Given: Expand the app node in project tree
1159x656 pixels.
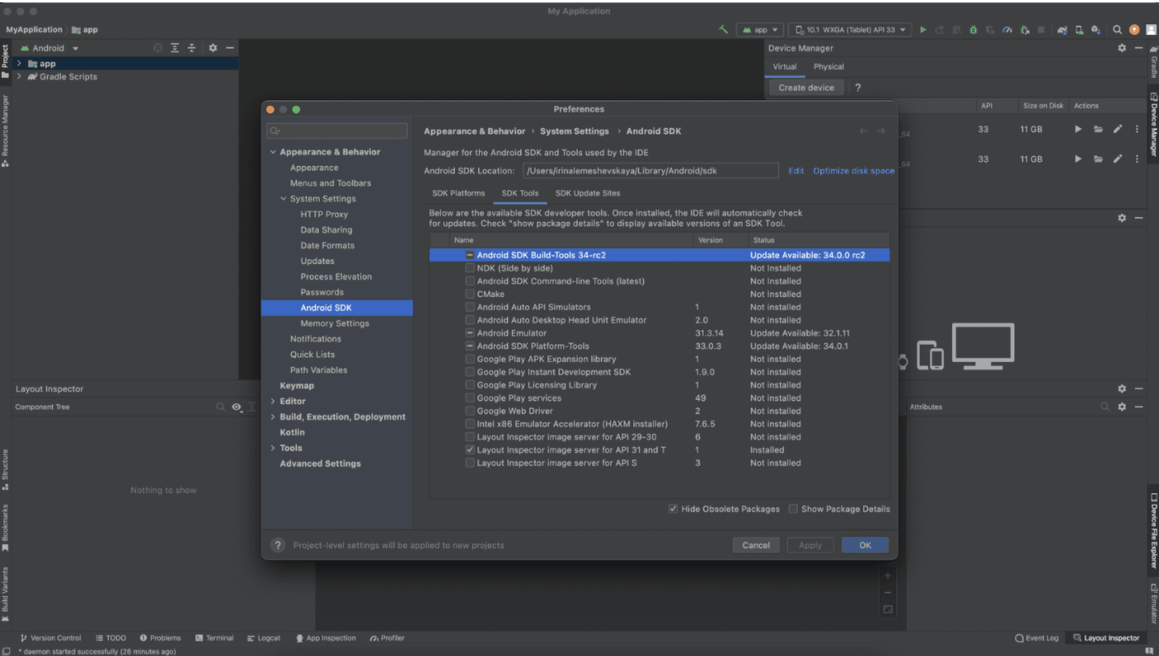Looking at the screenshot, I should click(20, 64).
